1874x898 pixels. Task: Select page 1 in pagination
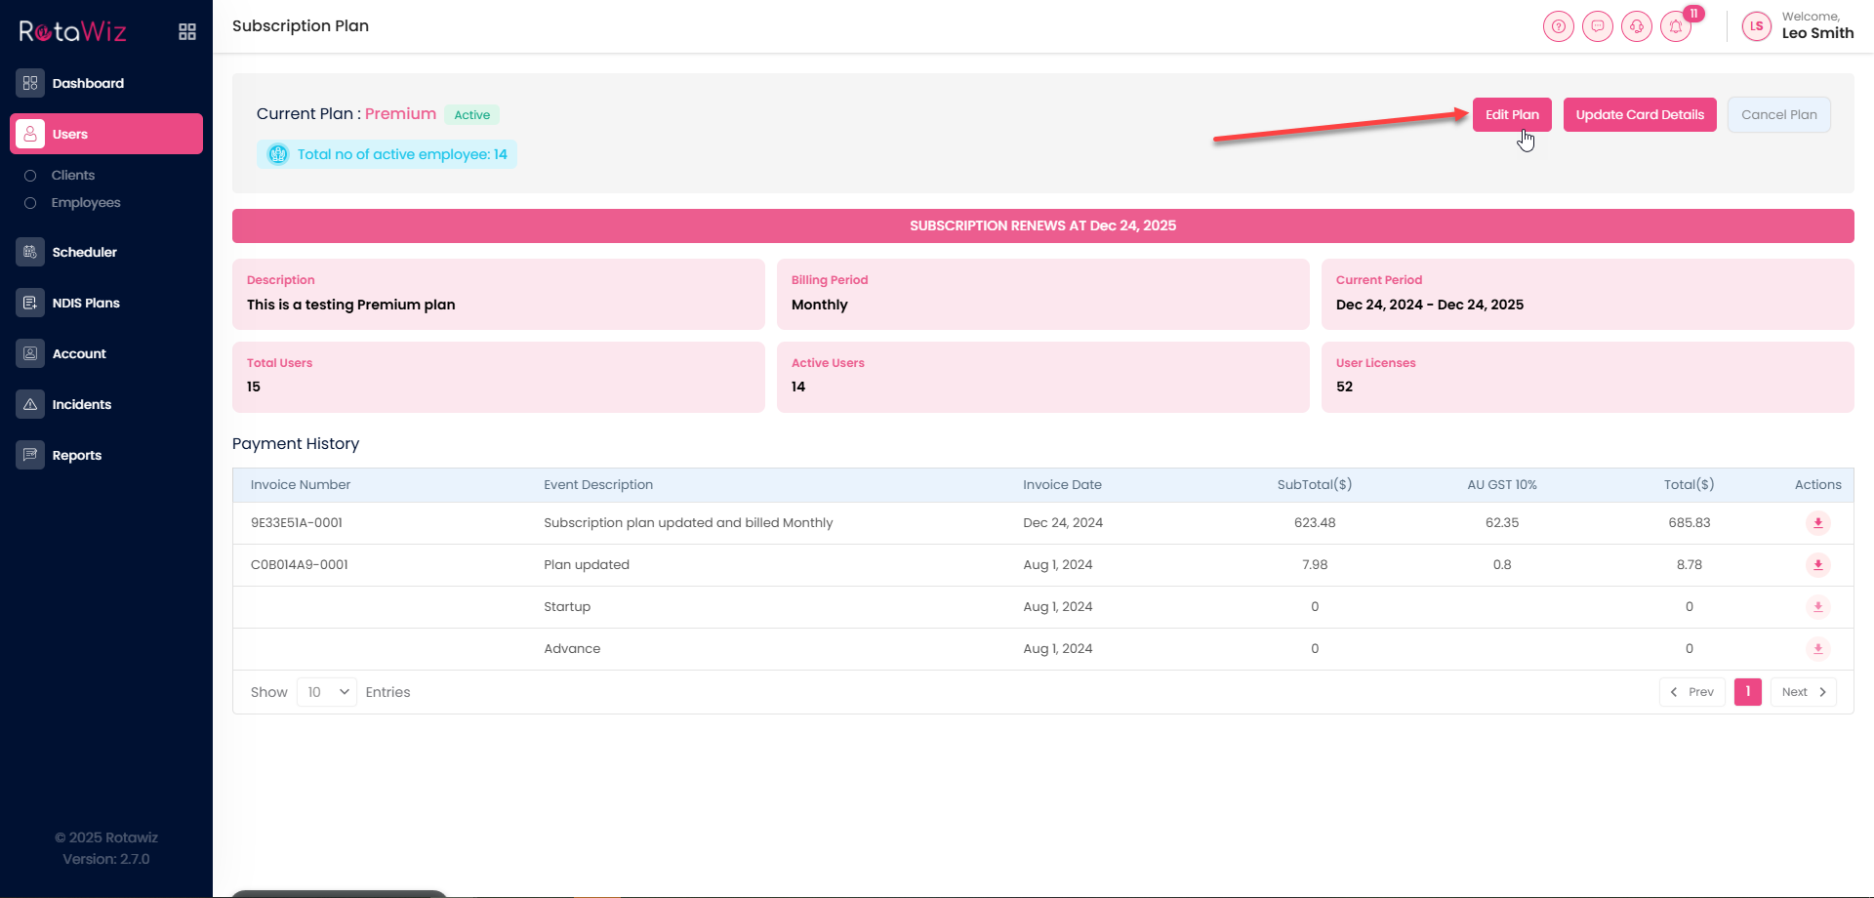click(1747, 692)
